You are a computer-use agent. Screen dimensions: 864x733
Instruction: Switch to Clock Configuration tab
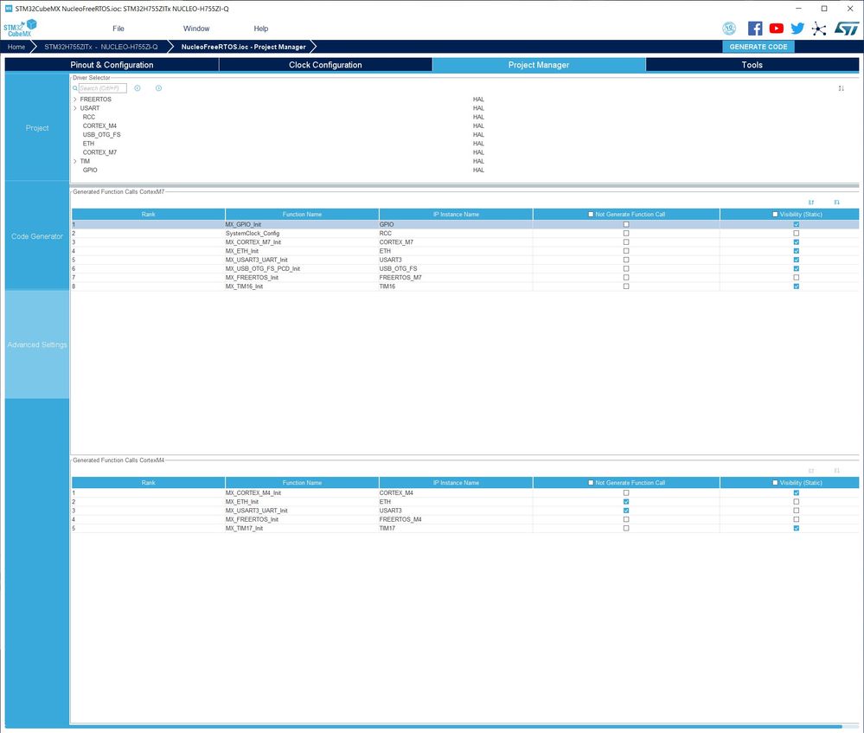[x=325, y=65]
